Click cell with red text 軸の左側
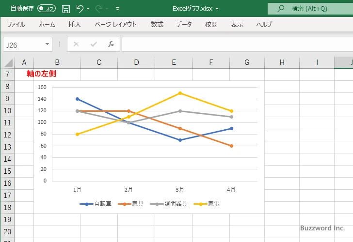353x242 pixels. click(42, 74)
